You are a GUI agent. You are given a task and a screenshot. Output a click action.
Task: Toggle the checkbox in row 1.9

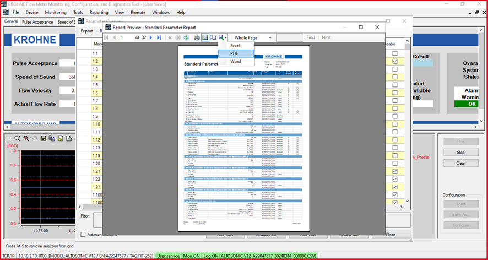(394, 116)
